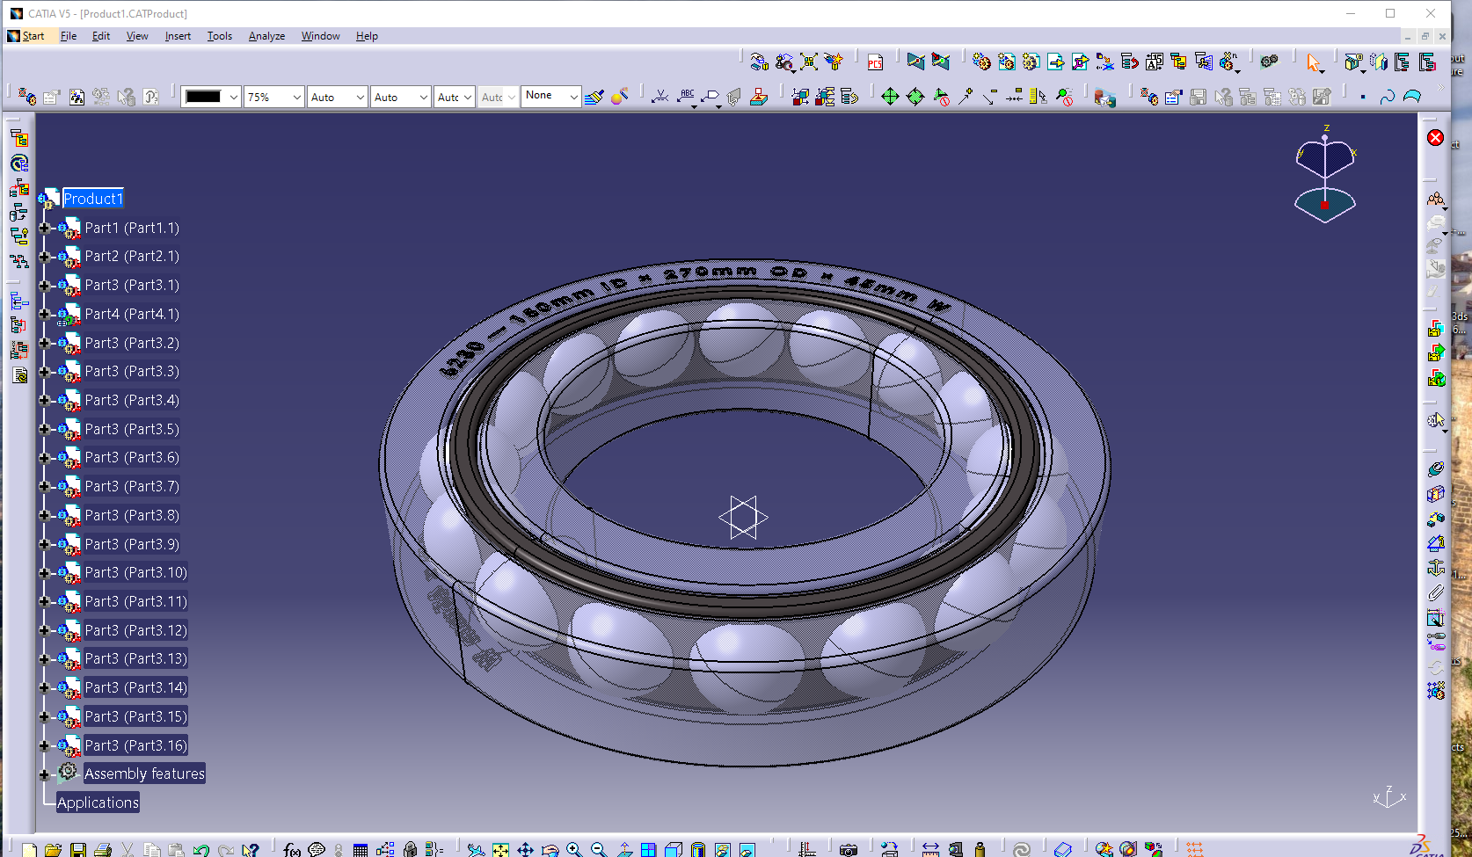Select the Applications tree node
Image resolution: width=1472 pixels, height=857 pixels.
point(98,803)
